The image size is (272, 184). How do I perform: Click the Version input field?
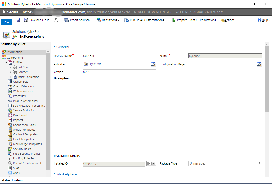119,72
